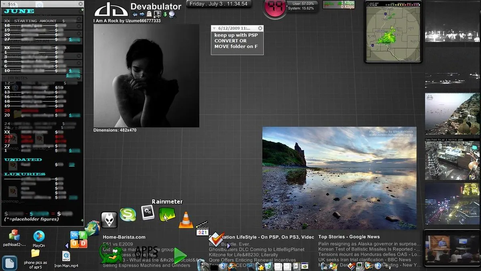Screen dimensions: 481x271
Task: Open the PlayOn desktop shortcut
Action: [x=39, y=237]
